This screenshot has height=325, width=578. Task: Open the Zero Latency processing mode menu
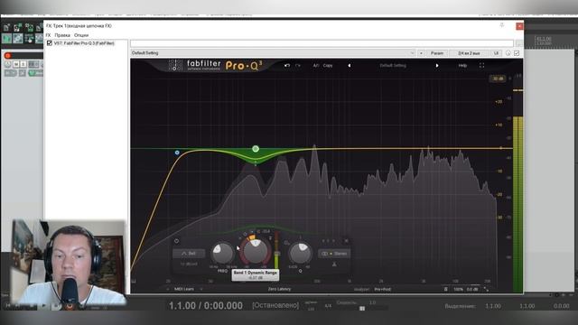(279, 289)
